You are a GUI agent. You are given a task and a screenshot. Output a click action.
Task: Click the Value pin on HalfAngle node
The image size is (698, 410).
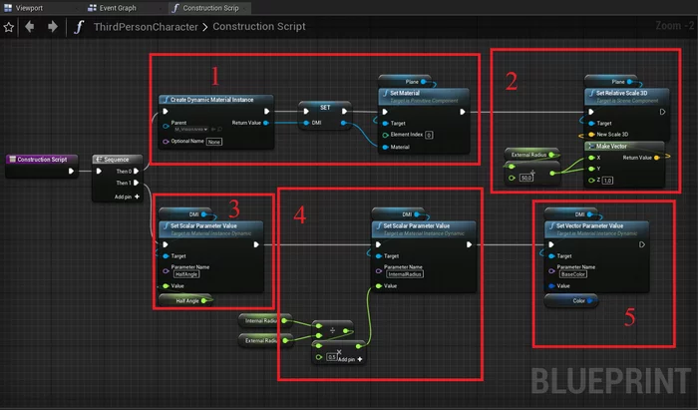point(166,285)
